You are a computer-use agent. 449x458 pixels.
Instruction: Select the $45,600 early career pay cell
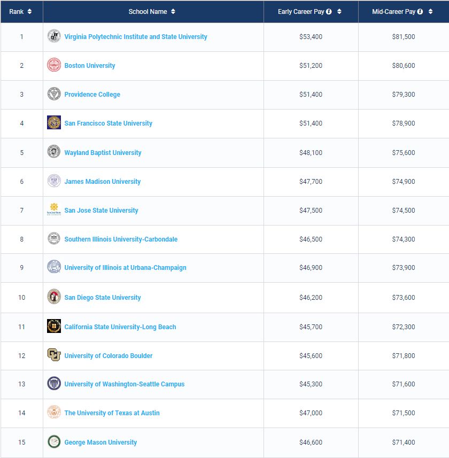[x=311, y=356]
